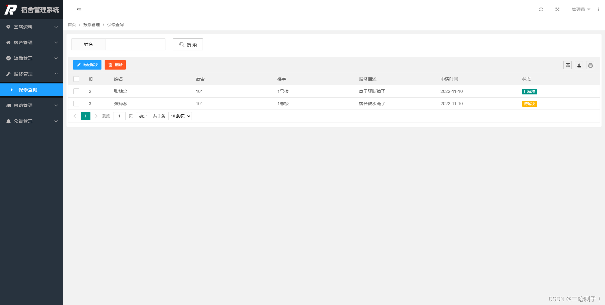Click the page jump number input
Screen dimensions: 605x305
click(119, 116)
